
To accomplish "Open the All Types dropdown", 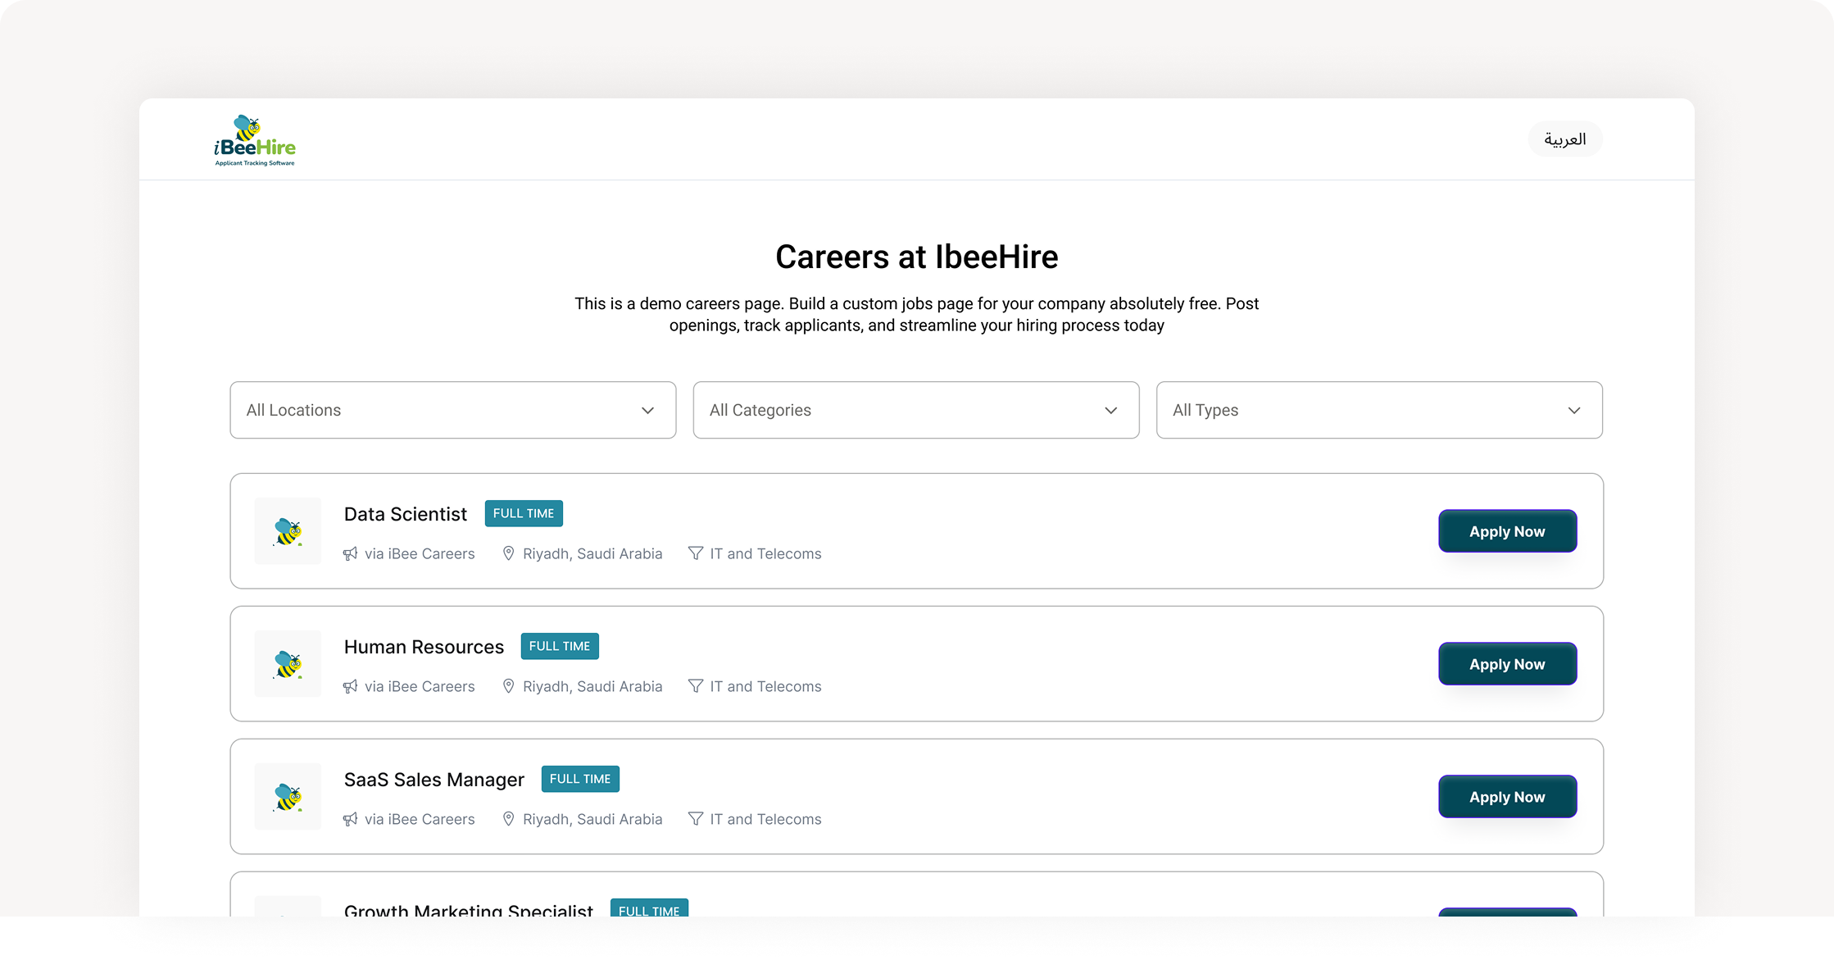I will click(1379, 410).
